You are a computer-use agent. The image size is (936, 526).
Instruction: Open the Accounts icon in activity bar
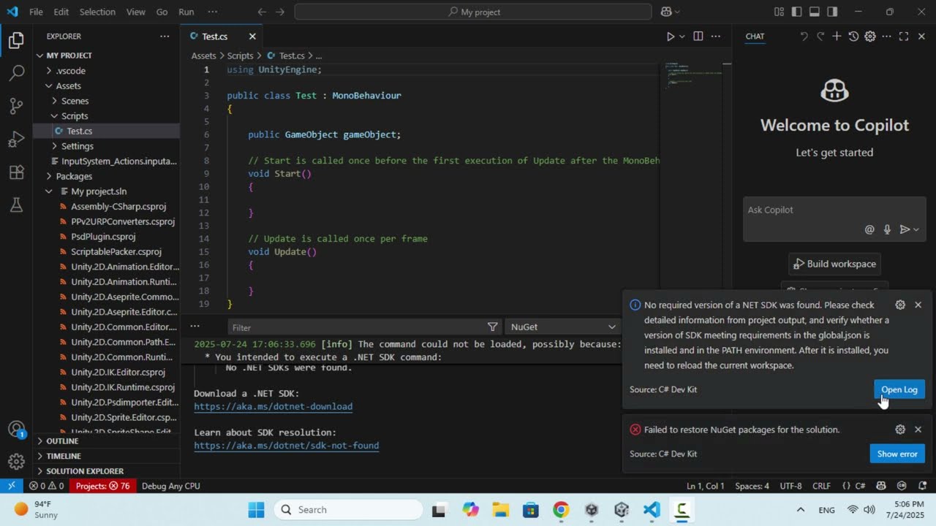tap(16, 430)
